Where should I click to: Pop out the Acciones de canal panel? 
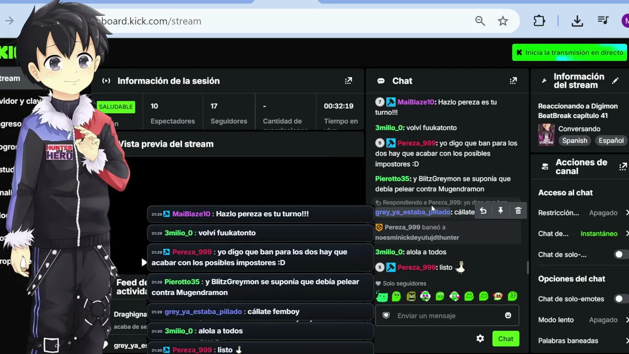pyautogui.click(x=623, y=167)
